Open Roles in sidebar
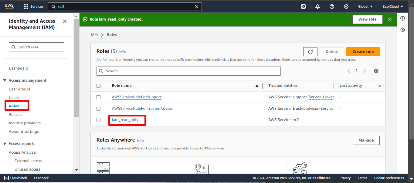The height and width of the screenshot is (183, 414). [14, 106]
